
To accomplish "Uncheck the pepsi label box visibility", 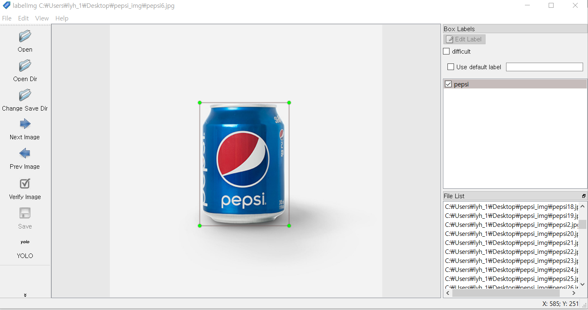I will pos(448,84).
